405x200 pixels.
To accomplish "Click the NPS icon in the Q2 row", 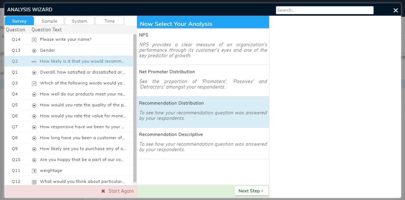I will [34, 62].
